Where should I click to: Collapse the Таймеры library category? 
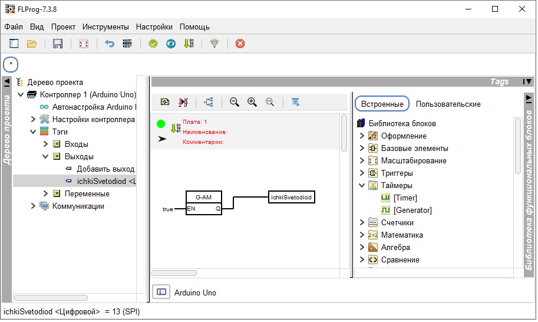point(362,186)
